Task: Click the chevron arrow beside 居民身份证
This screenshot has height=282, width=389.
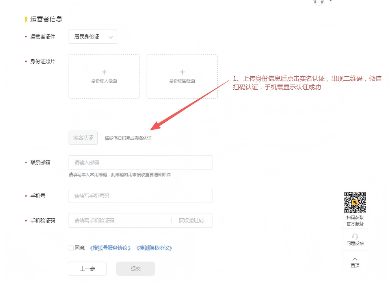Action: tap(111, 37)
